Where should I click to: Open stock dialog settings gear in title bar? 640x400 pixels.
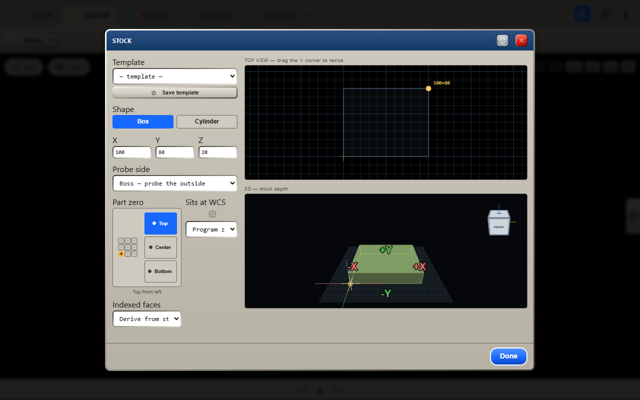click(x=502, y=40)
